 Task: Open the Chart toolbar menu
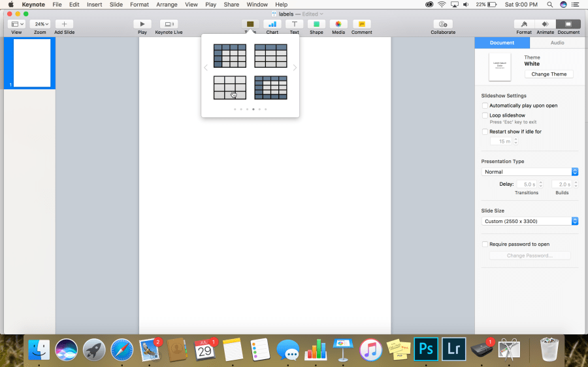(x=272, y=24)
